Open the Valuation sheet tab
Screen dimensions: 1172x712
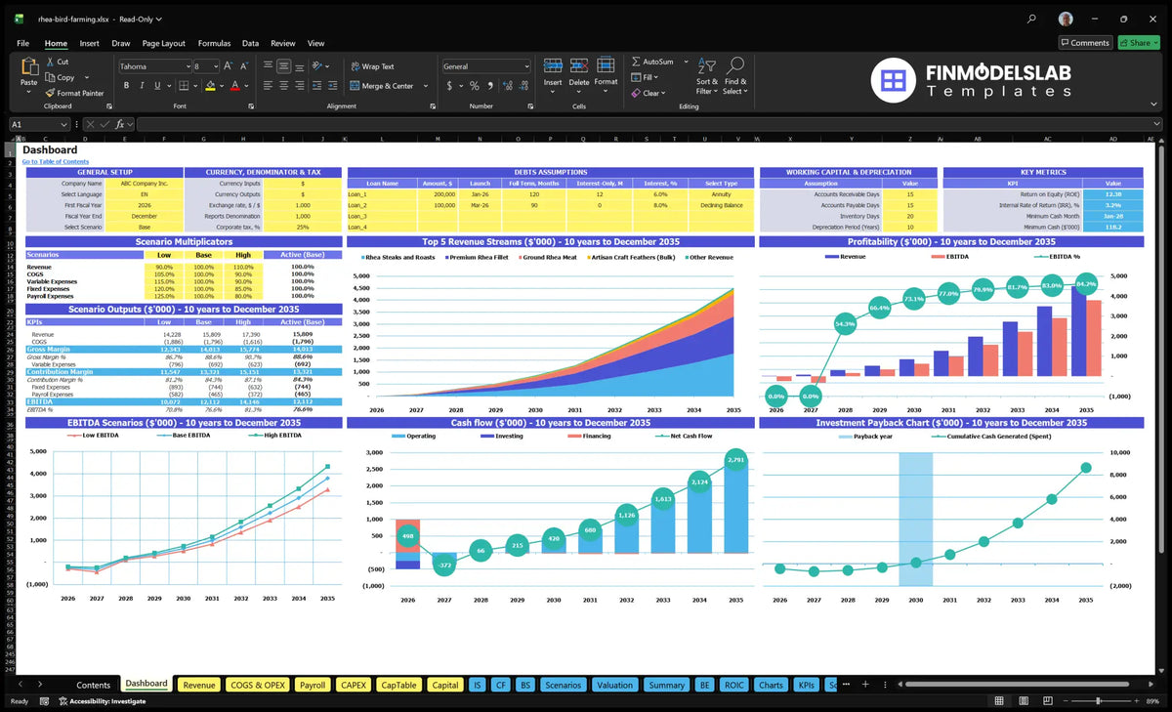click(x=614, y=685)
